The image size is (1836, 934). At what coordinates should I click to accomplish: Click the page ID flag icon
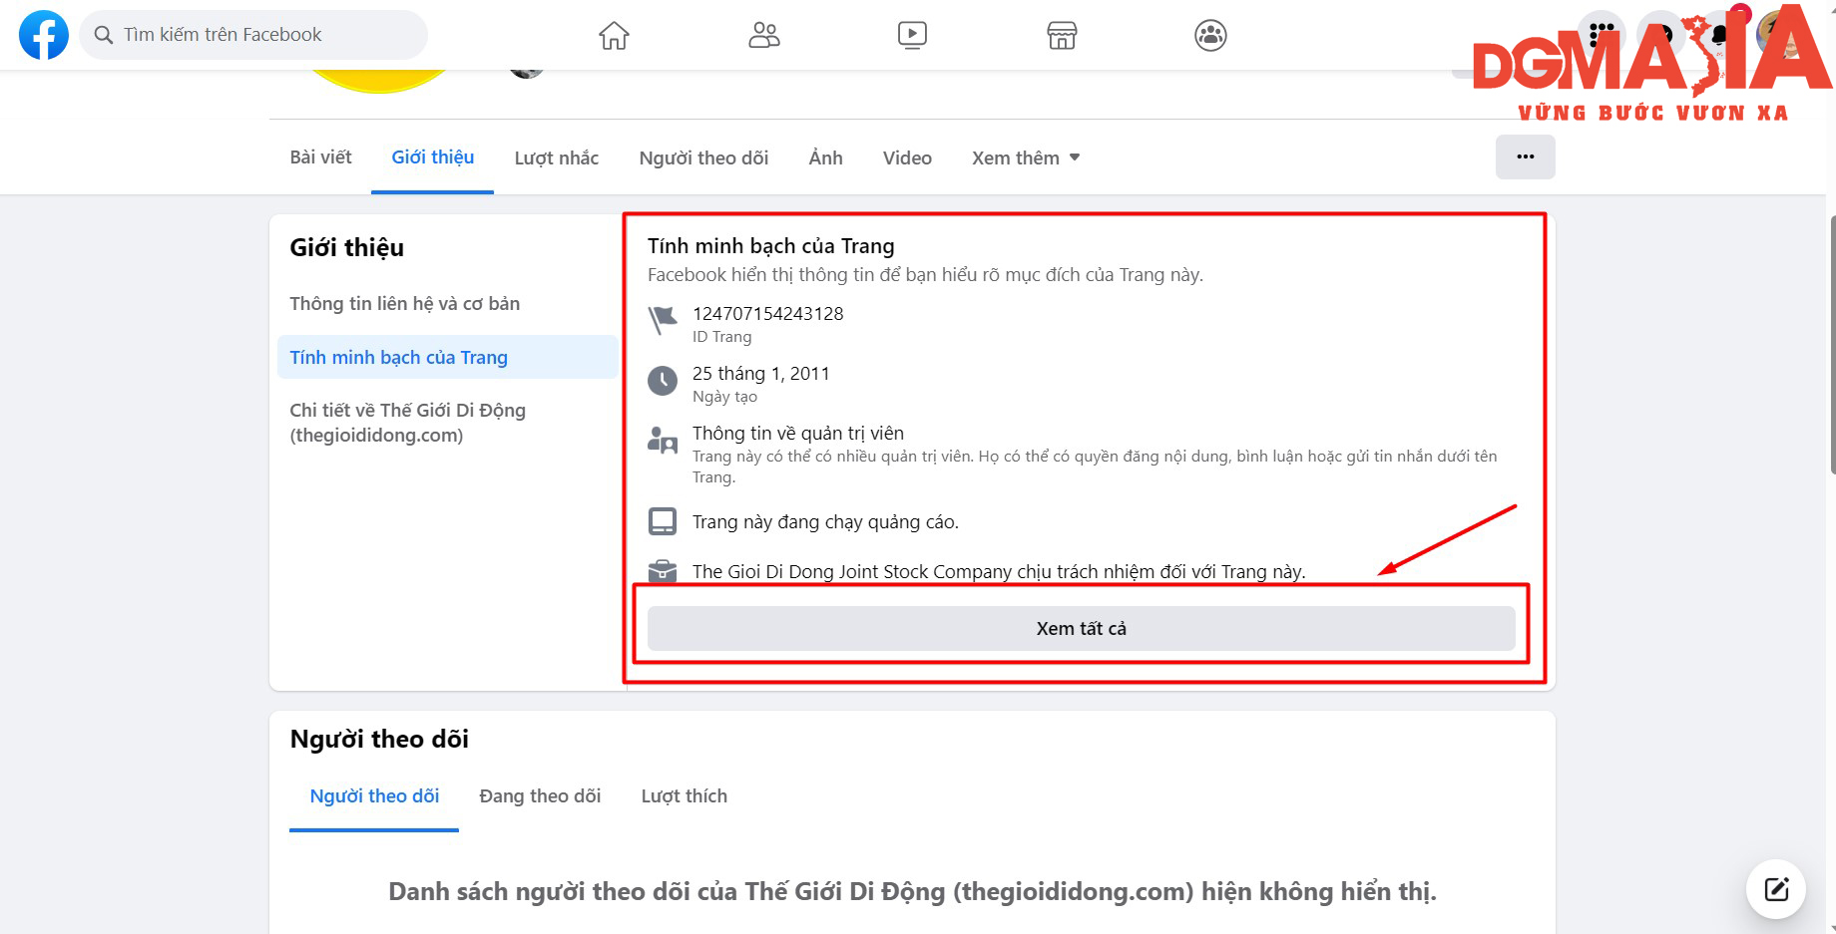pos(663,321)
